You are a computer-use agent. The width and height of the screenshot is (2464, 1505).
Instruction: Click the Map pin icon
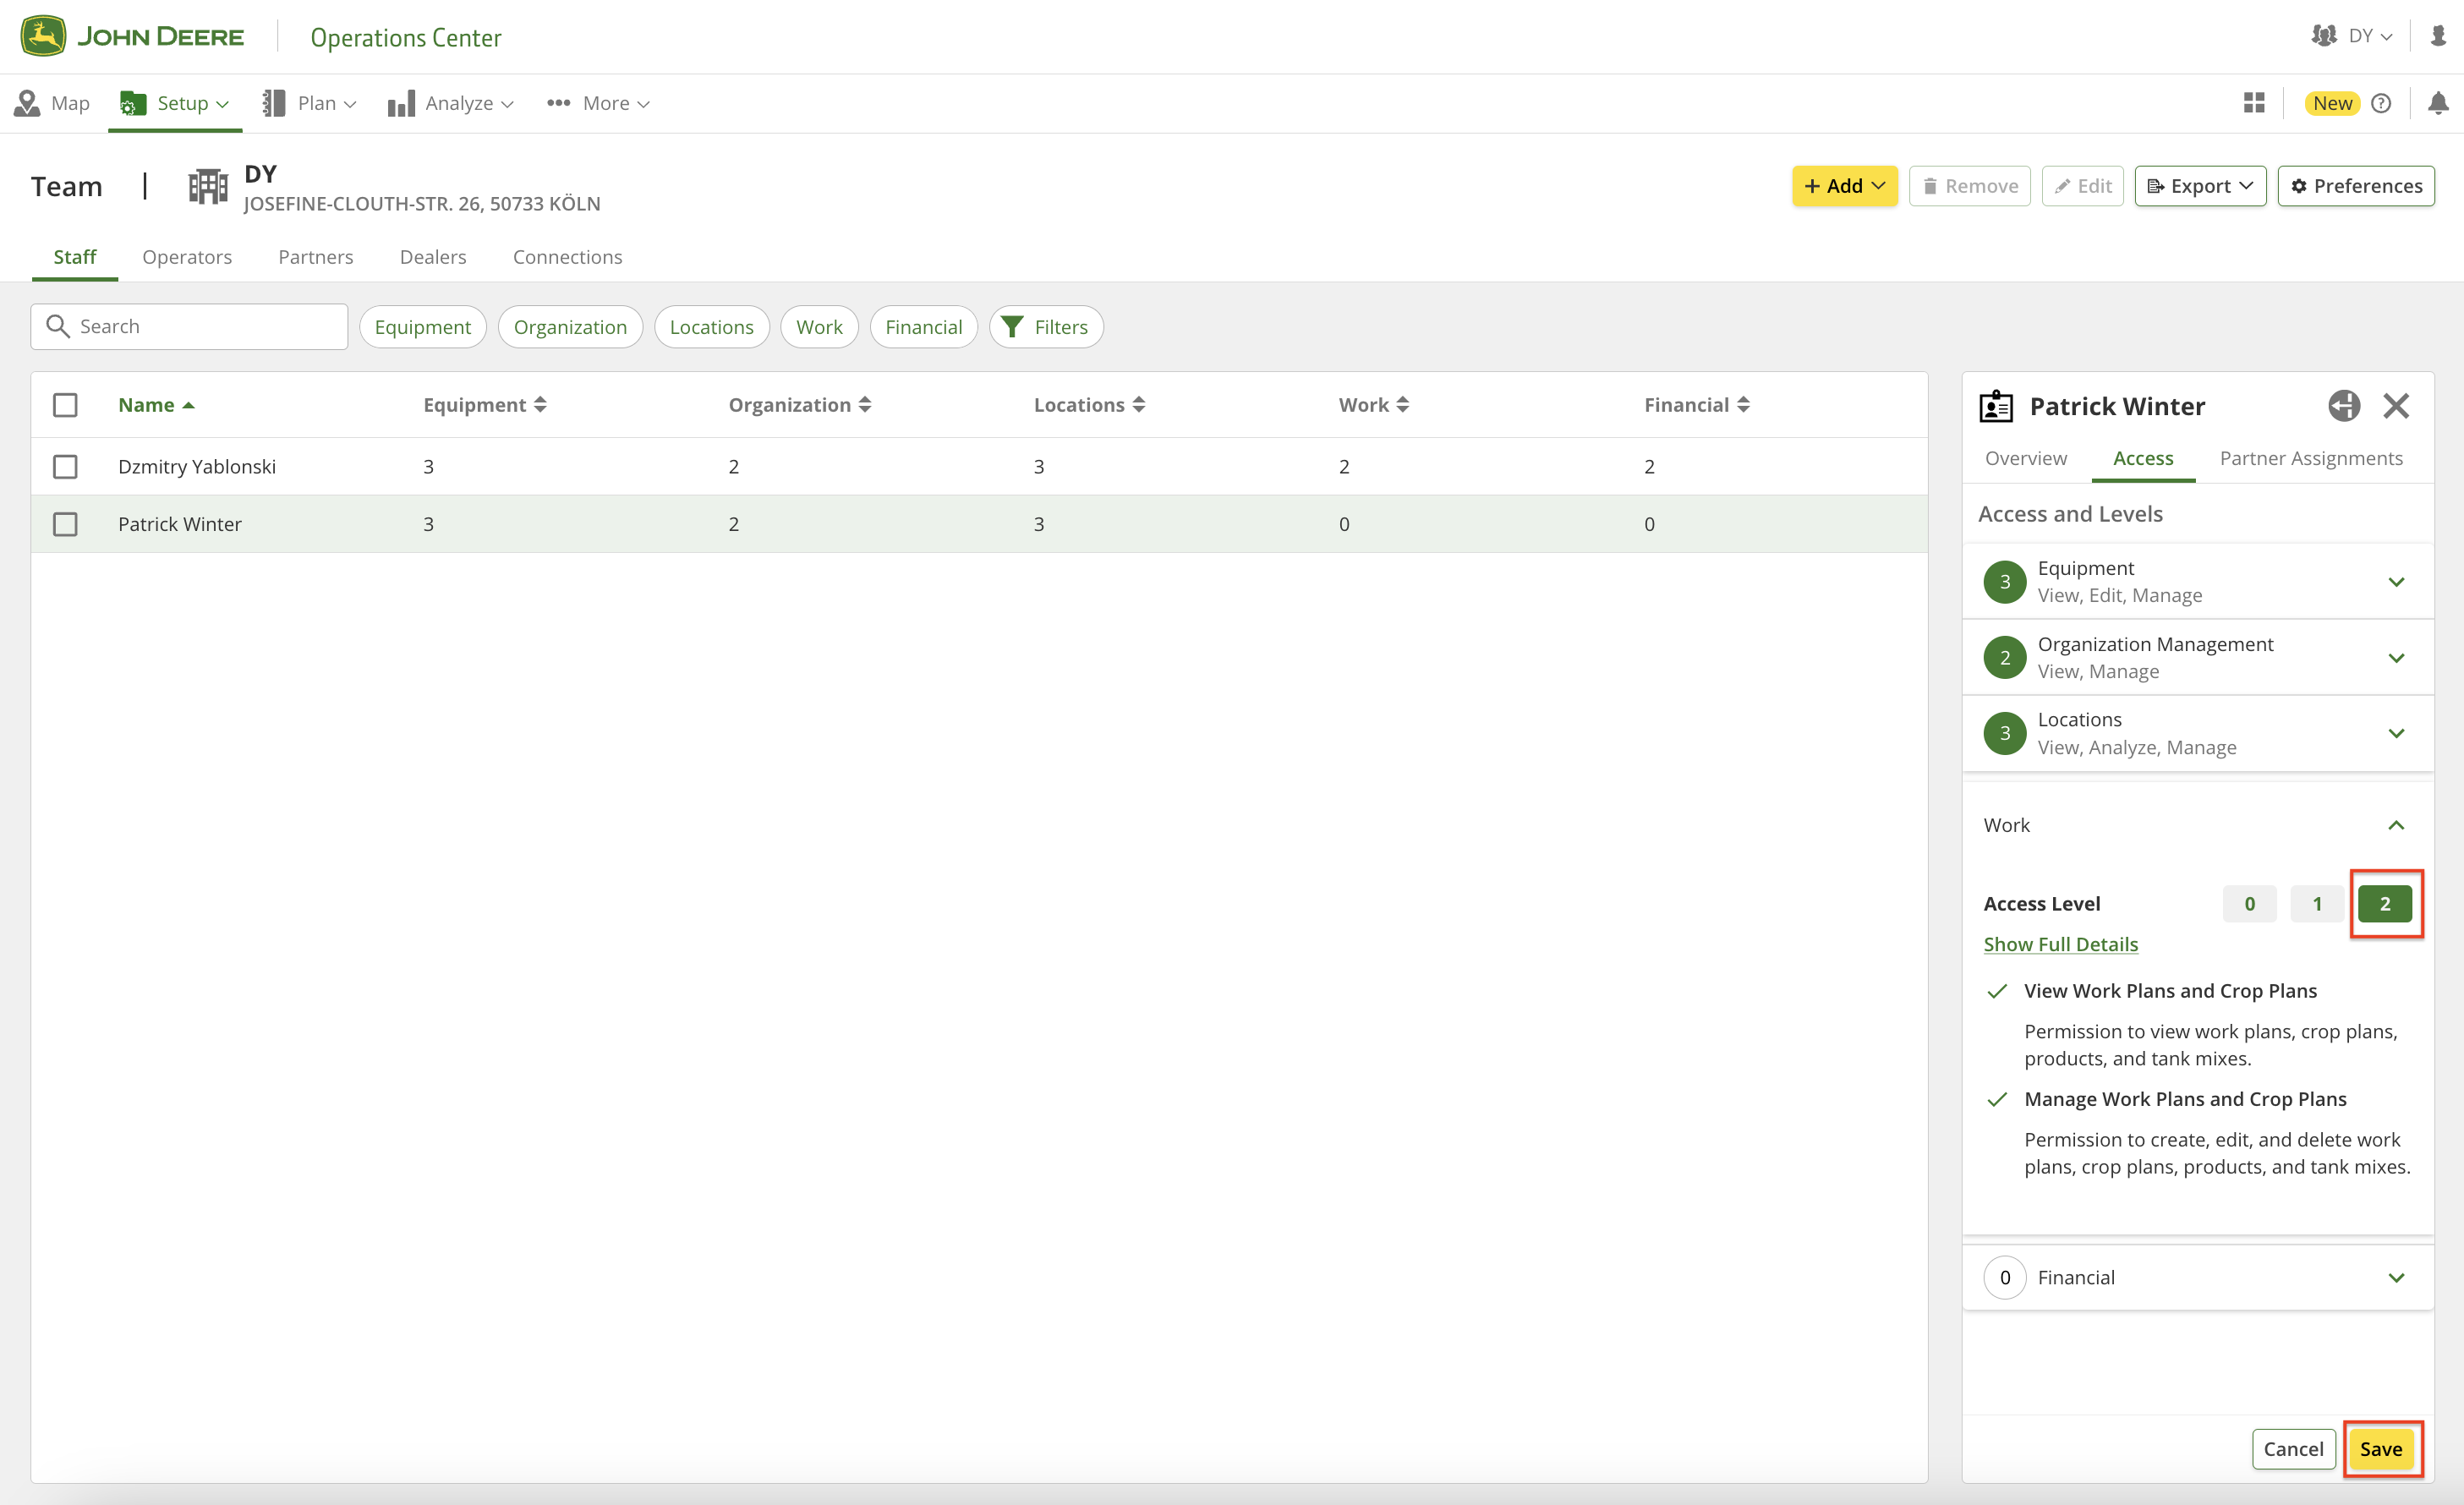pos(27,103)
